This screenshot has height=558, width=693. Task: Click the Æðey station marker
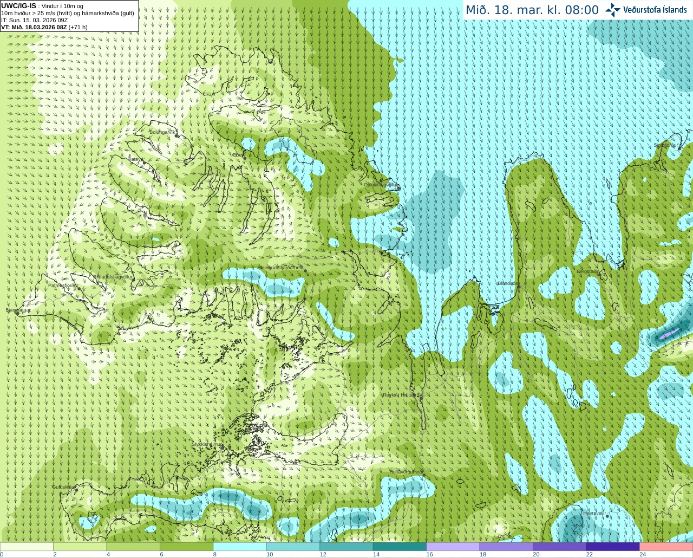point(245,158)
